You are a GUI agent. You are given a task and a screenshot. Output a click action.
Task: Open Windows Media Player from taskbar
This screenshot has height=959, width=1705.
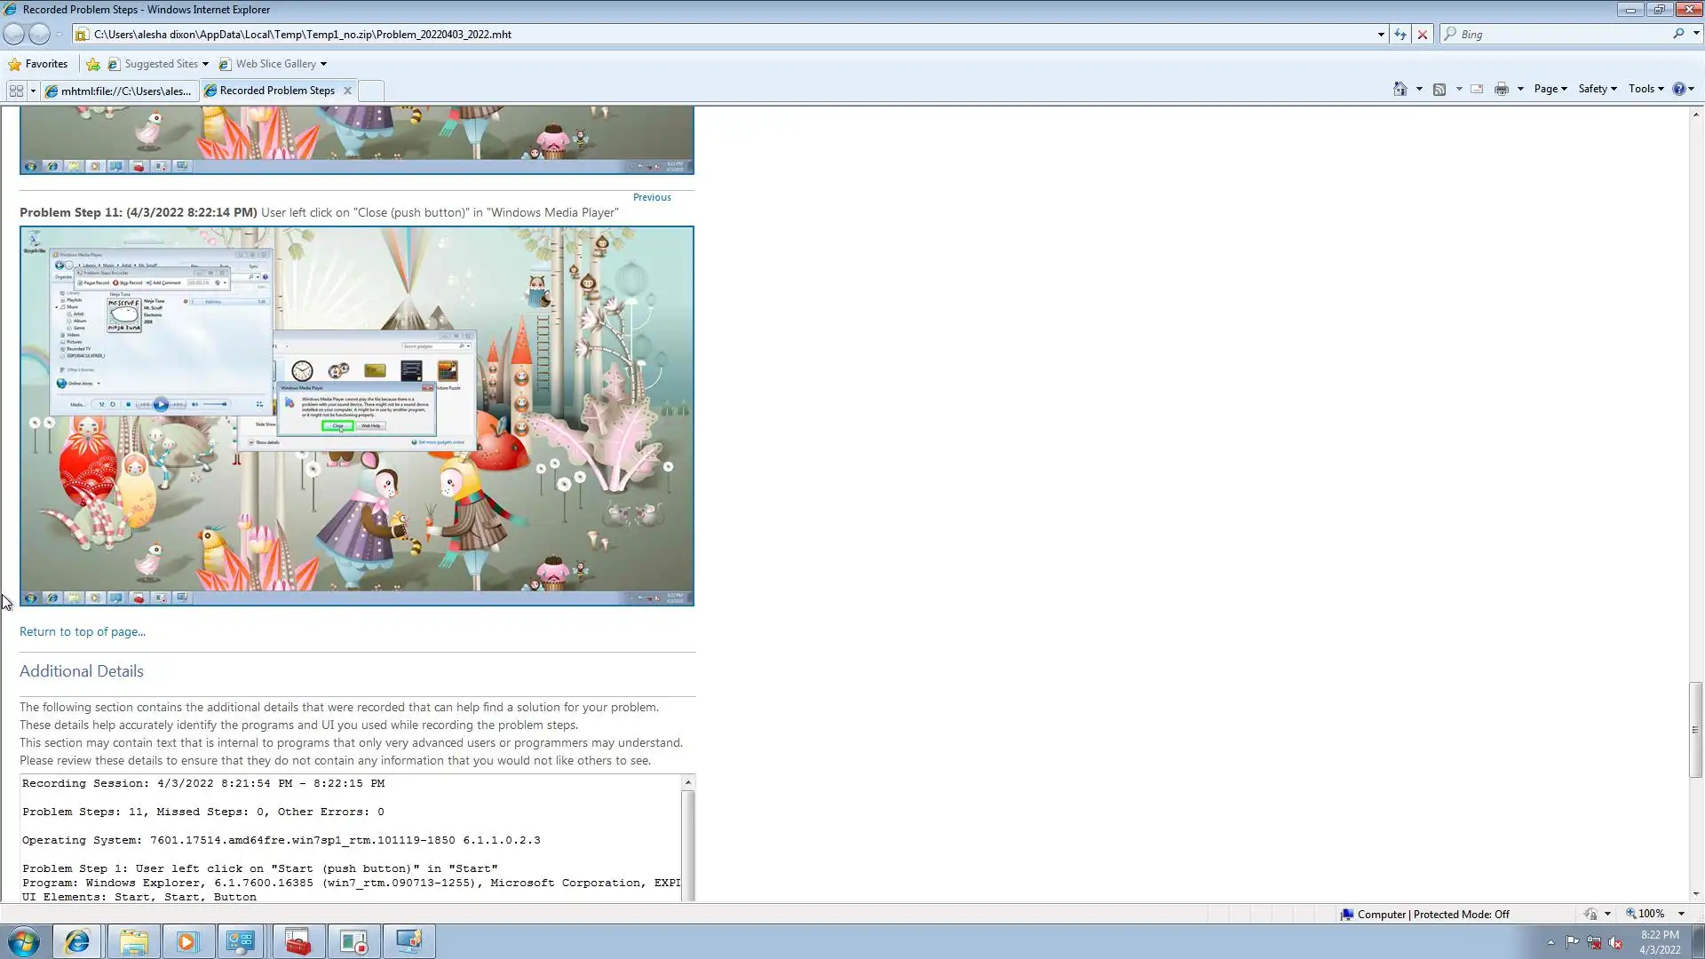tap(187, 941)
